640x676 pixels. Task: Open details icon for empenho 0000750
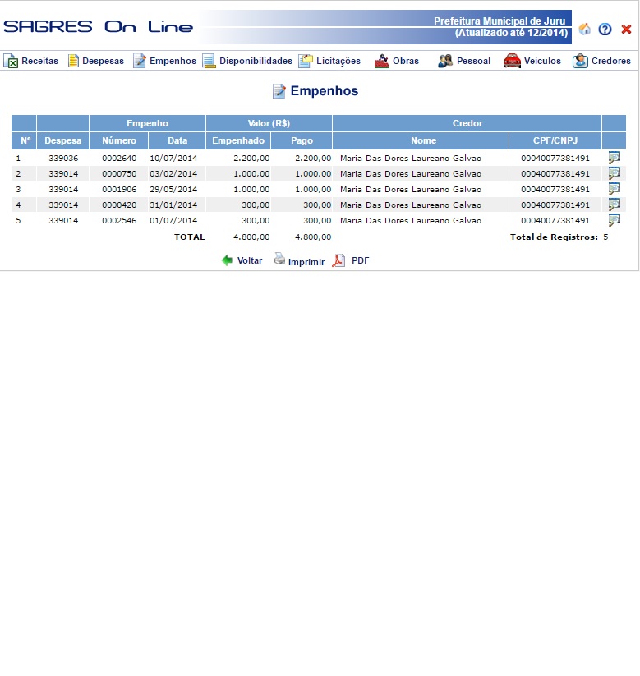[x=614, y=173]
